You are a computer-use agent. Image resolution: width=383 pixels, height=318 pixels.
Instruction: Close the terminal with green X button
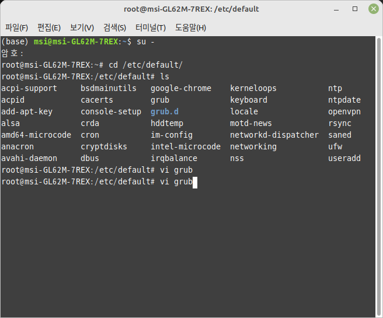[x=374, y=9]
